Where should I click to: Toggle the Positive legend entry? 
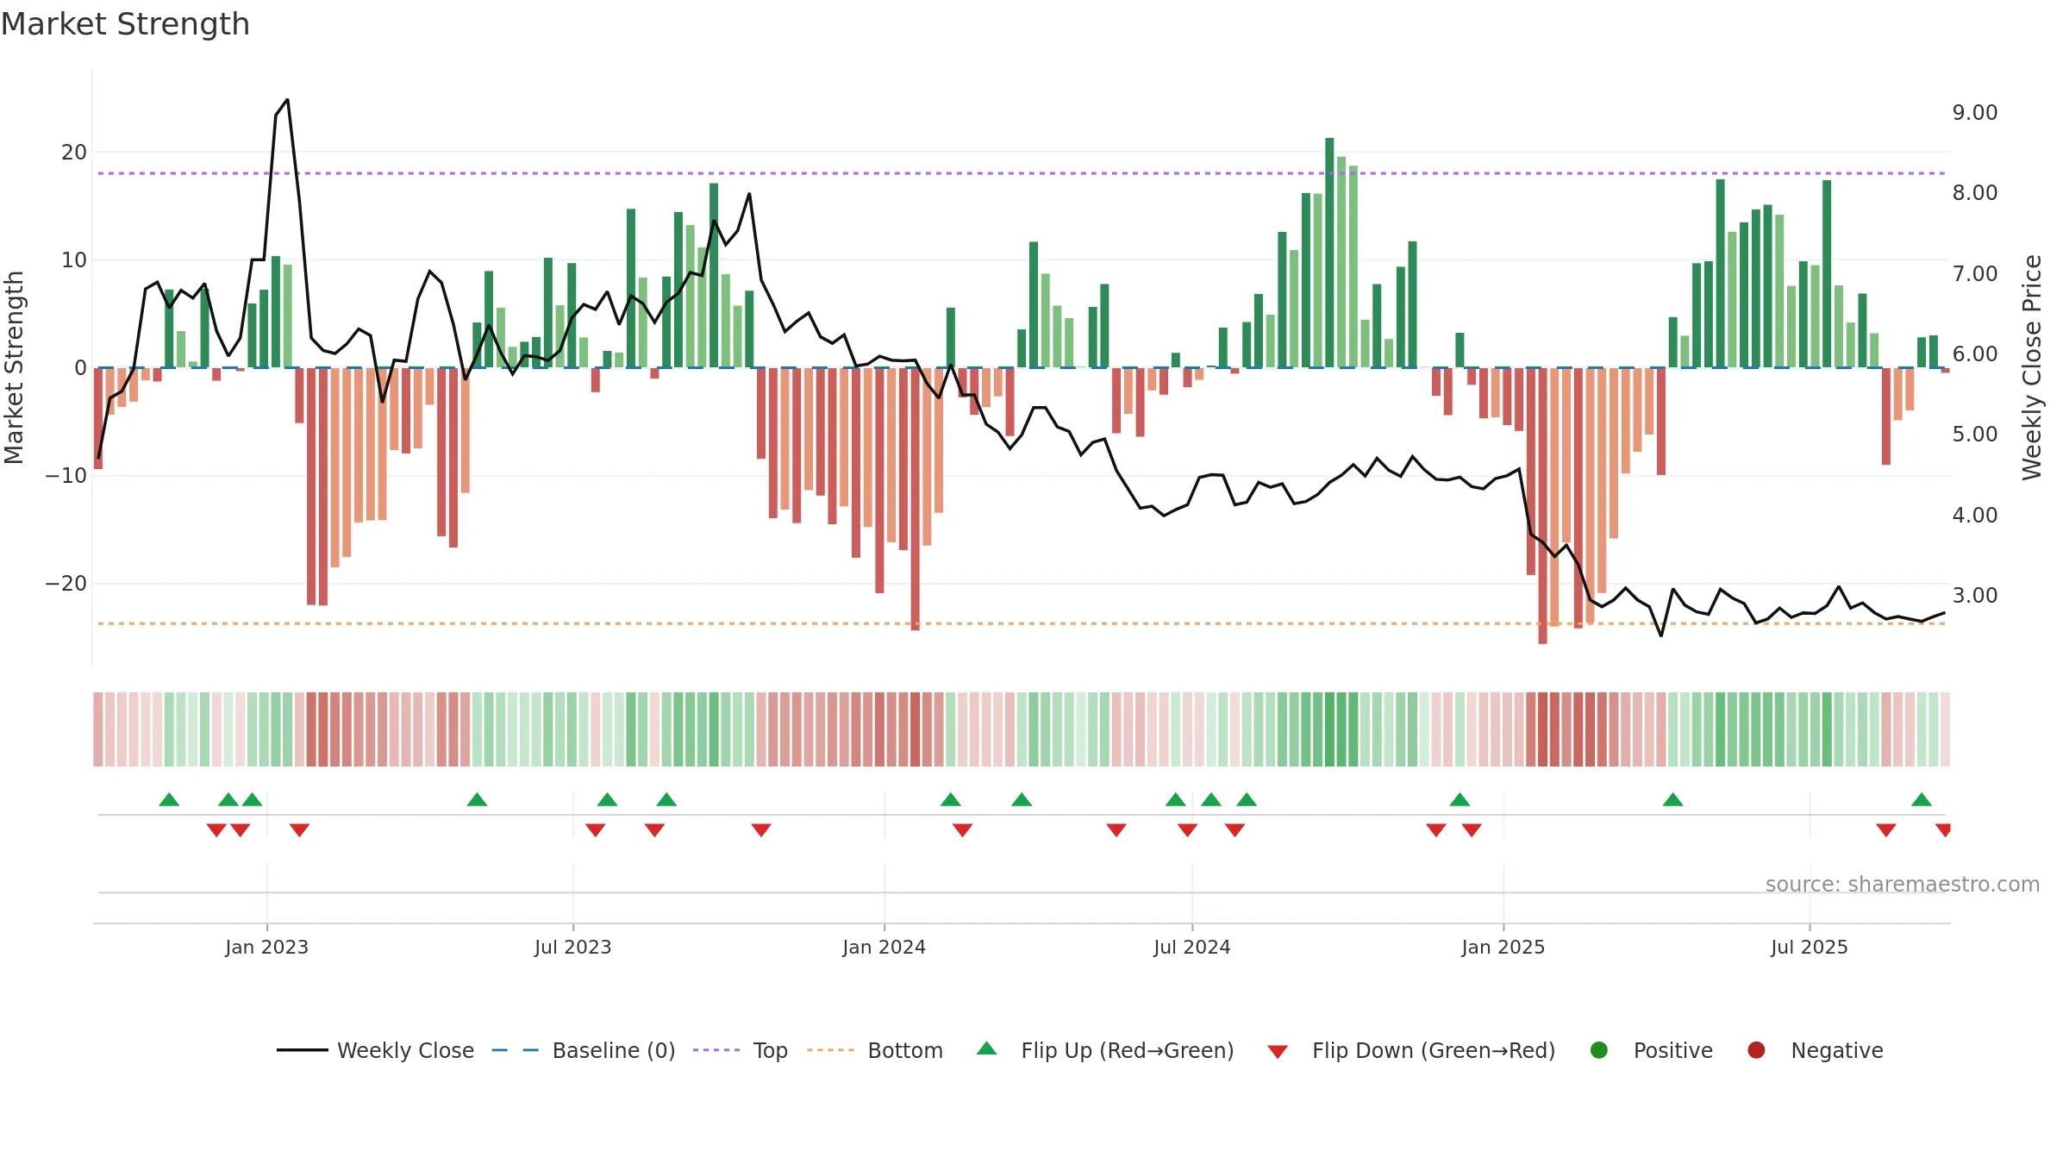pyautogui.click(x=1651, y=1050)
